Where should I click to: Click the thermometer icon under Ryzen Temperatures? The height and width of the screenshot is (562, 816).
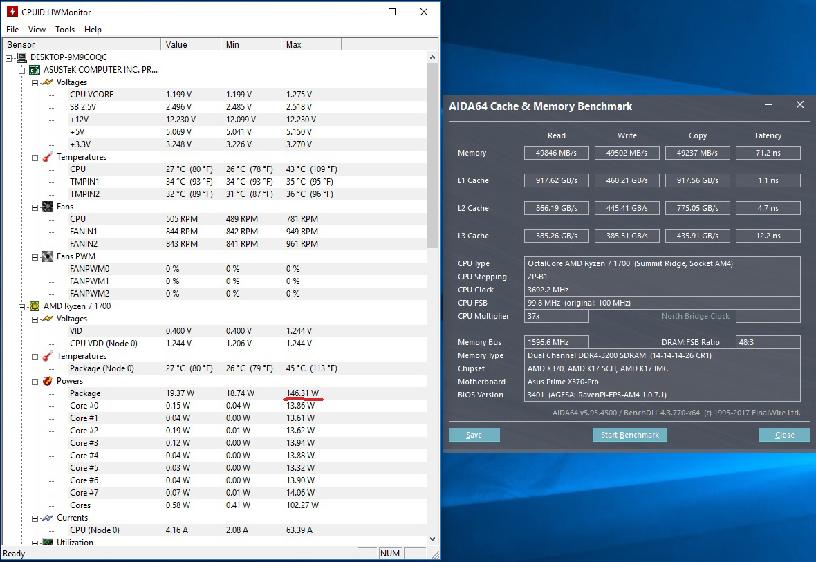(48, 356)
